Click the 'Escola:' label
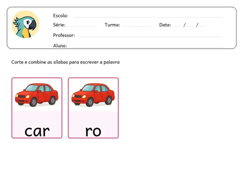The height and width of the screenshot is (195, 243). point(61,16)
